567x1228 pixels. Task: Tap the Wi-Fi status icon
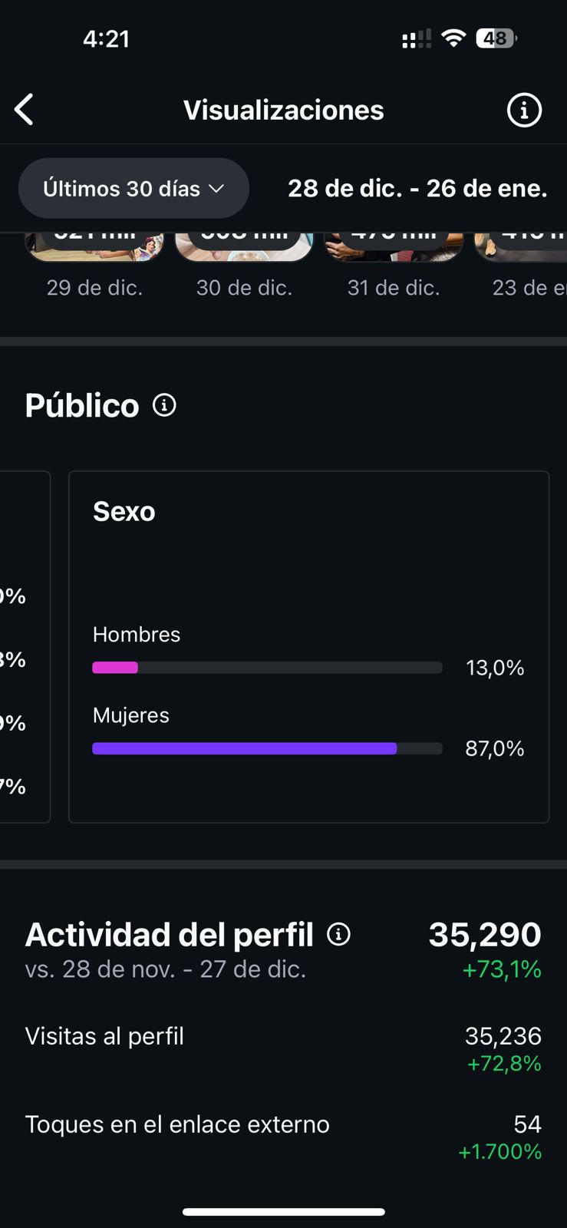point(454,38)
